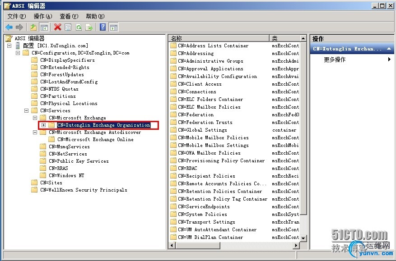396x261 pixels.
Task: Collapse CN=Xutonglin Exchan... actions section
Action: click(389, 49)
